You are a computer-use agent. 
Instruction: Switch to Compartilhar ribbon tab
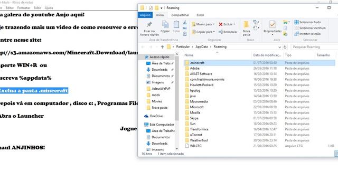click(x=180, y=15)
